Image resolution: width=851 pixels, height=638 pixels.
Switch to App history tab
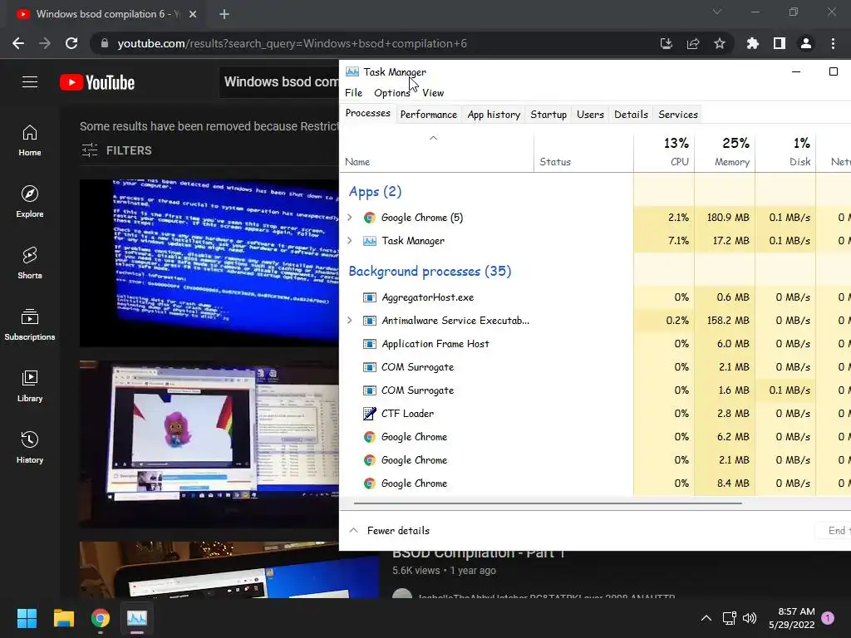(494, 115)
